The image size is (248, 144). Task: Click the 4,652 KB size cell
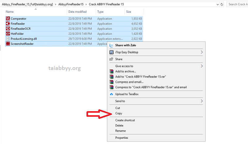pyautogui.click(x=137, y=24)
